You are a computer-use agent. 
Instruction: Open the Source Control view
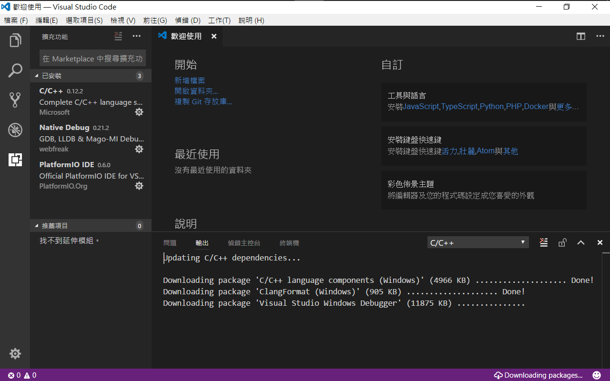[15, 100]
